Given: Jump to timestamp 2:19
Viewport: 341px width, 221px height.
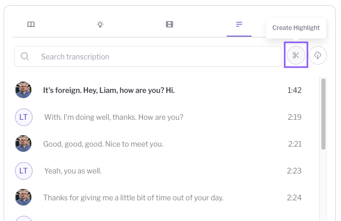Looking at the screenshot, I should (x=295, y=117).
